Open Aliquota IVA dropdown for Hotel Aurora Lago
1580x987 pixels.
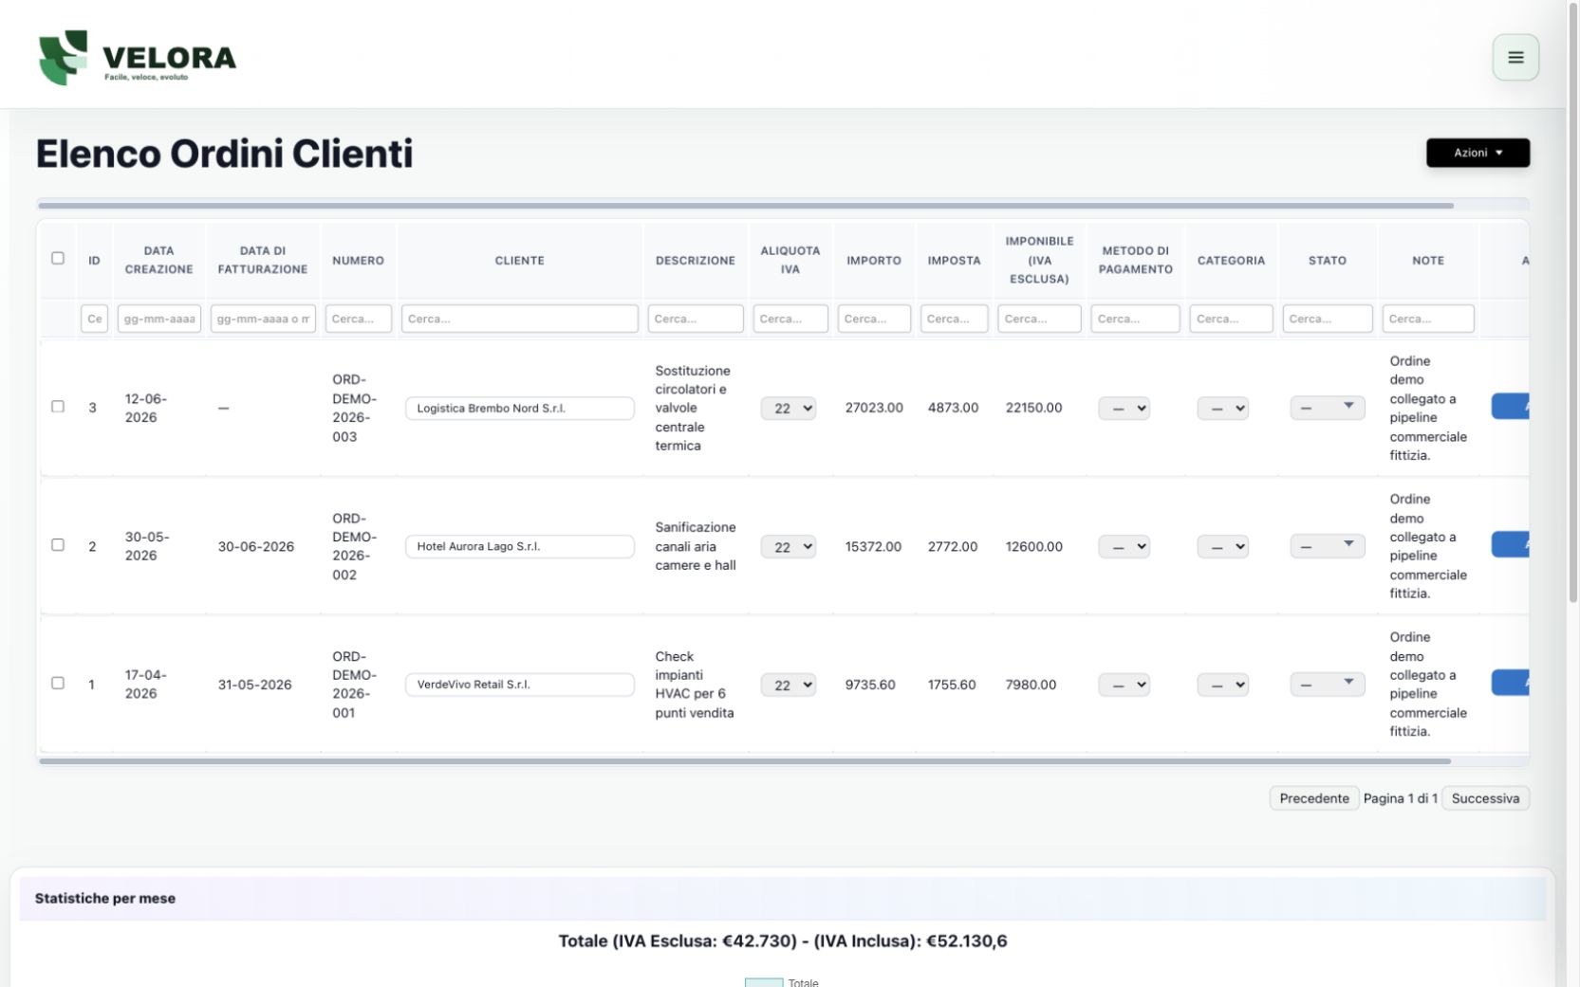click(x=788, y=546)
